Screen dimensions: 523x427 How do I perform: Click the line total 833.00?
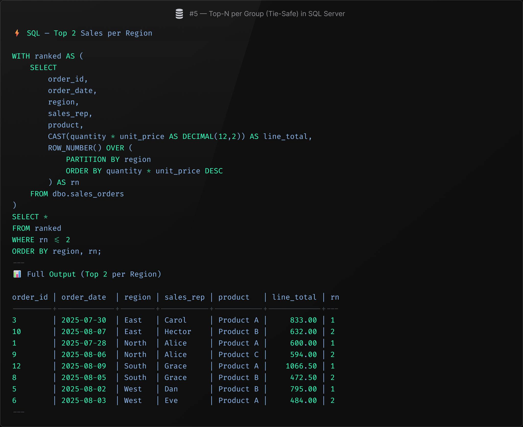pos(303,320)
